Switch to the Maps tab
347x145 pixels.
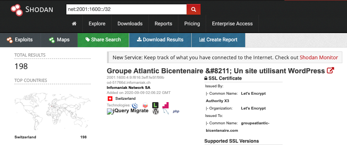[59, 40]
